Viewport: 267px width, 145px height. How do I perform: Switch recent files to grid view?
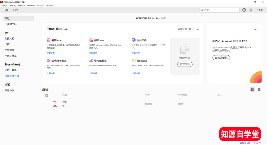[x=259, y=90]
